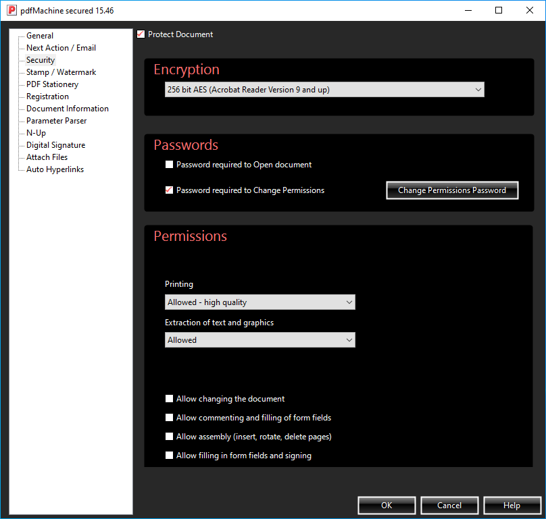
Task: Select General in the settings tree
Action: coord(40,36)
